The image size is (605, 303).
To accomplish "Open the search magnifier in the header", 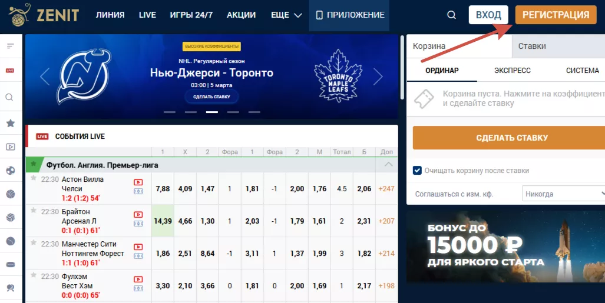I will tap(451, 15).
